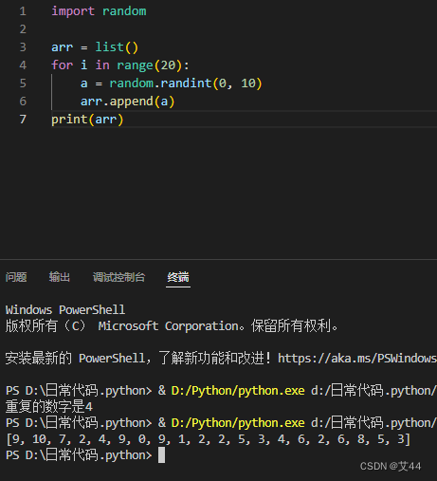Open the 调试控制台 tab

[x=118, y=277]
